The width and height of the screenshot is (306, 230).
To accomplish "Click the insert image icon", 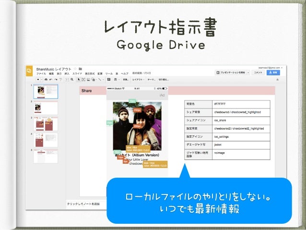I will (88, 80).
